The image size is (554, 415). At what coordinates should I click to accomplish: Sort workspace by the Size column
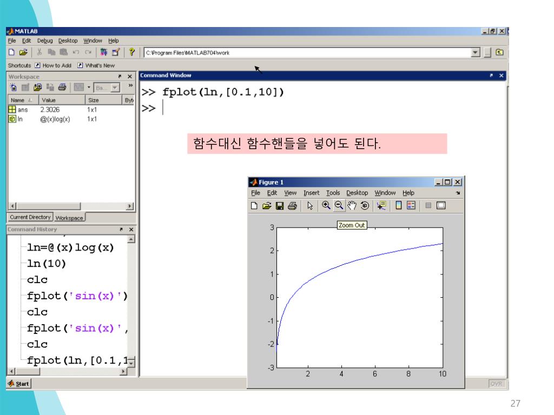point(103,100)
